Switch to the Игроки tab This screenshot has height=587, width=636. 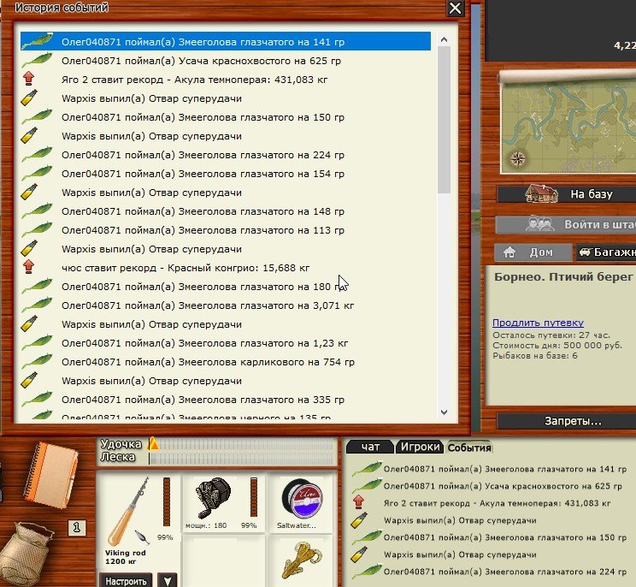click(x=421, y=447)
